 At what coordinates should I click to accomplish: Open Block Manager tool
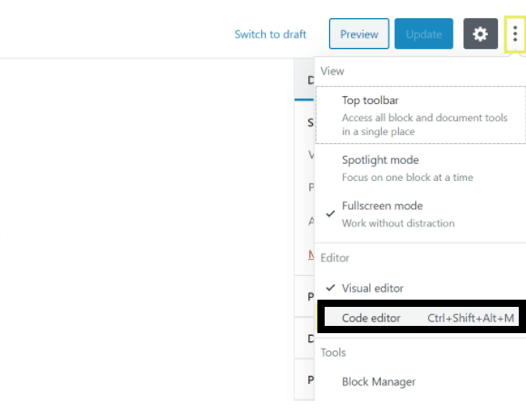click(x=421, y=381)
